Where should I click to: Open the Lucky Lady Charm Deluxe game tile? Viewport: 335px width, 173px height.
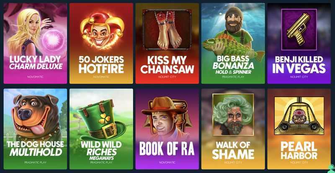[35, 43]
